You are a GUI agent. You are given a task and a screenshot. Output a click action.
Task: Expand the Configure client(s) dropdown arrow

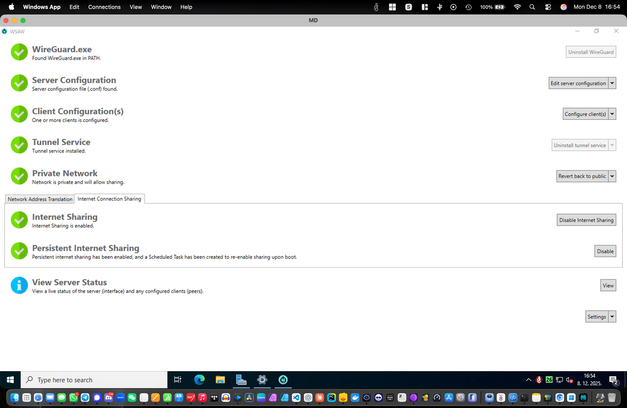(612, 114)
